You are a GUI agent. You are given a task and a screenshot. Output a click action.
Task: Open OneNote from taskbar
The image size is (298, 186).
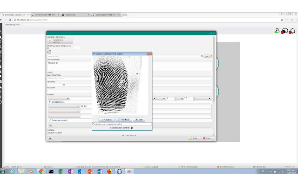(70, 172)
